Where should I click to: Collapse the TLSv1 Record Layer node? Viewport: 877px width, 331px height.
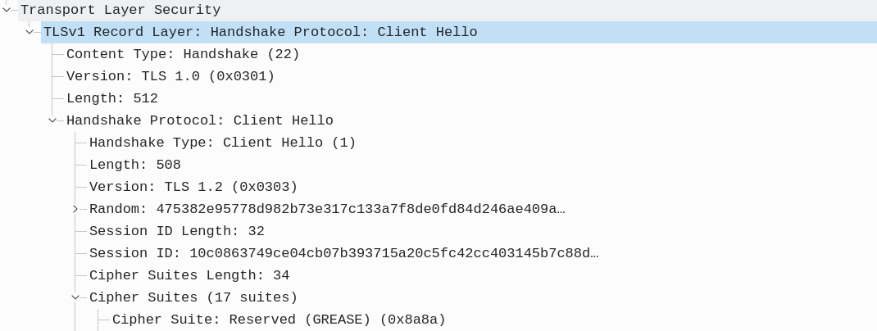click(x=30, y=32)
